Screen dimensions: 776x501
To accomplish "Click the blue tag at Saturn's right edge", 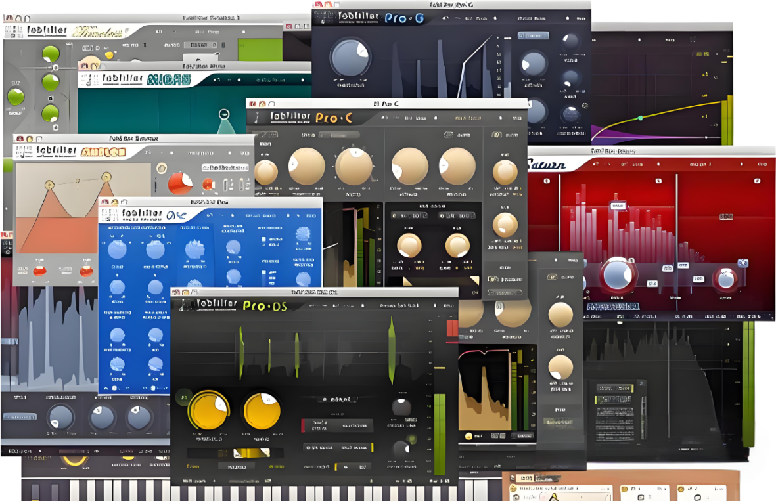I will 743,263.
